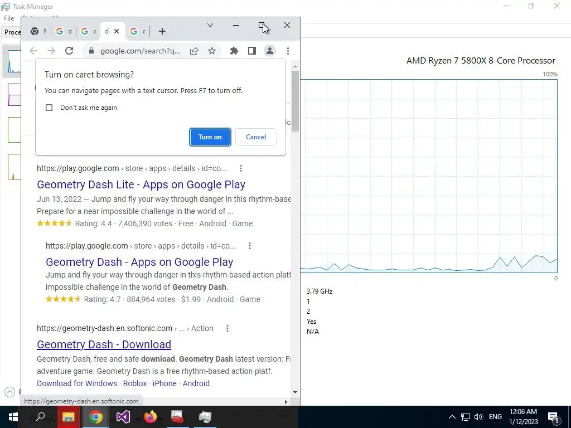The image size is (571, 428).
Task: Click the horizontal scroll right arrow
Action: tap(286, 402)
